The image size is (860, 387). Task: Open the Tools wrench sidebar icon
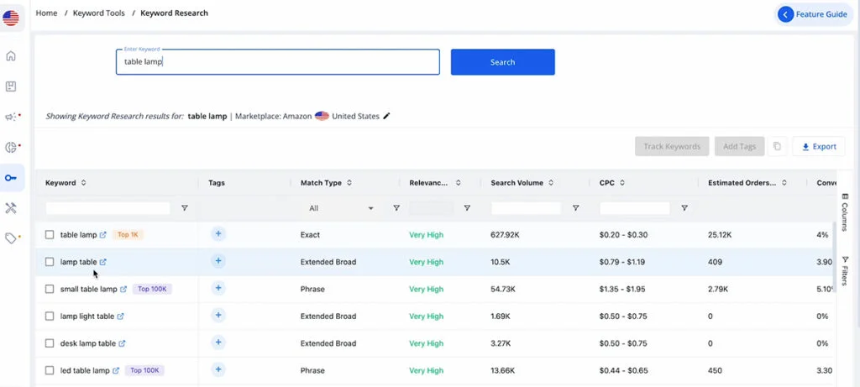click(x=11, y=207)
